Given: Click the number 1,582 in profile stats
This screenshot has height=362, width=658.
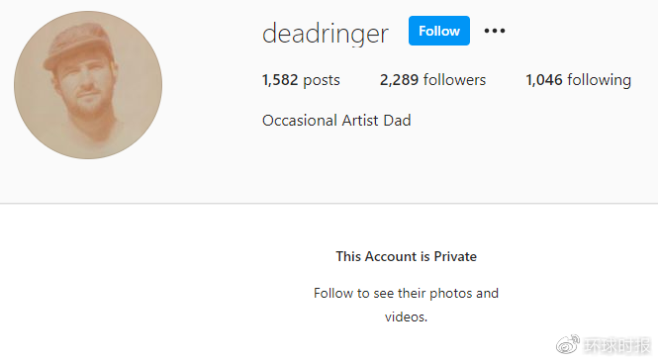Looking at the screenshot, I should click(280, 80).
